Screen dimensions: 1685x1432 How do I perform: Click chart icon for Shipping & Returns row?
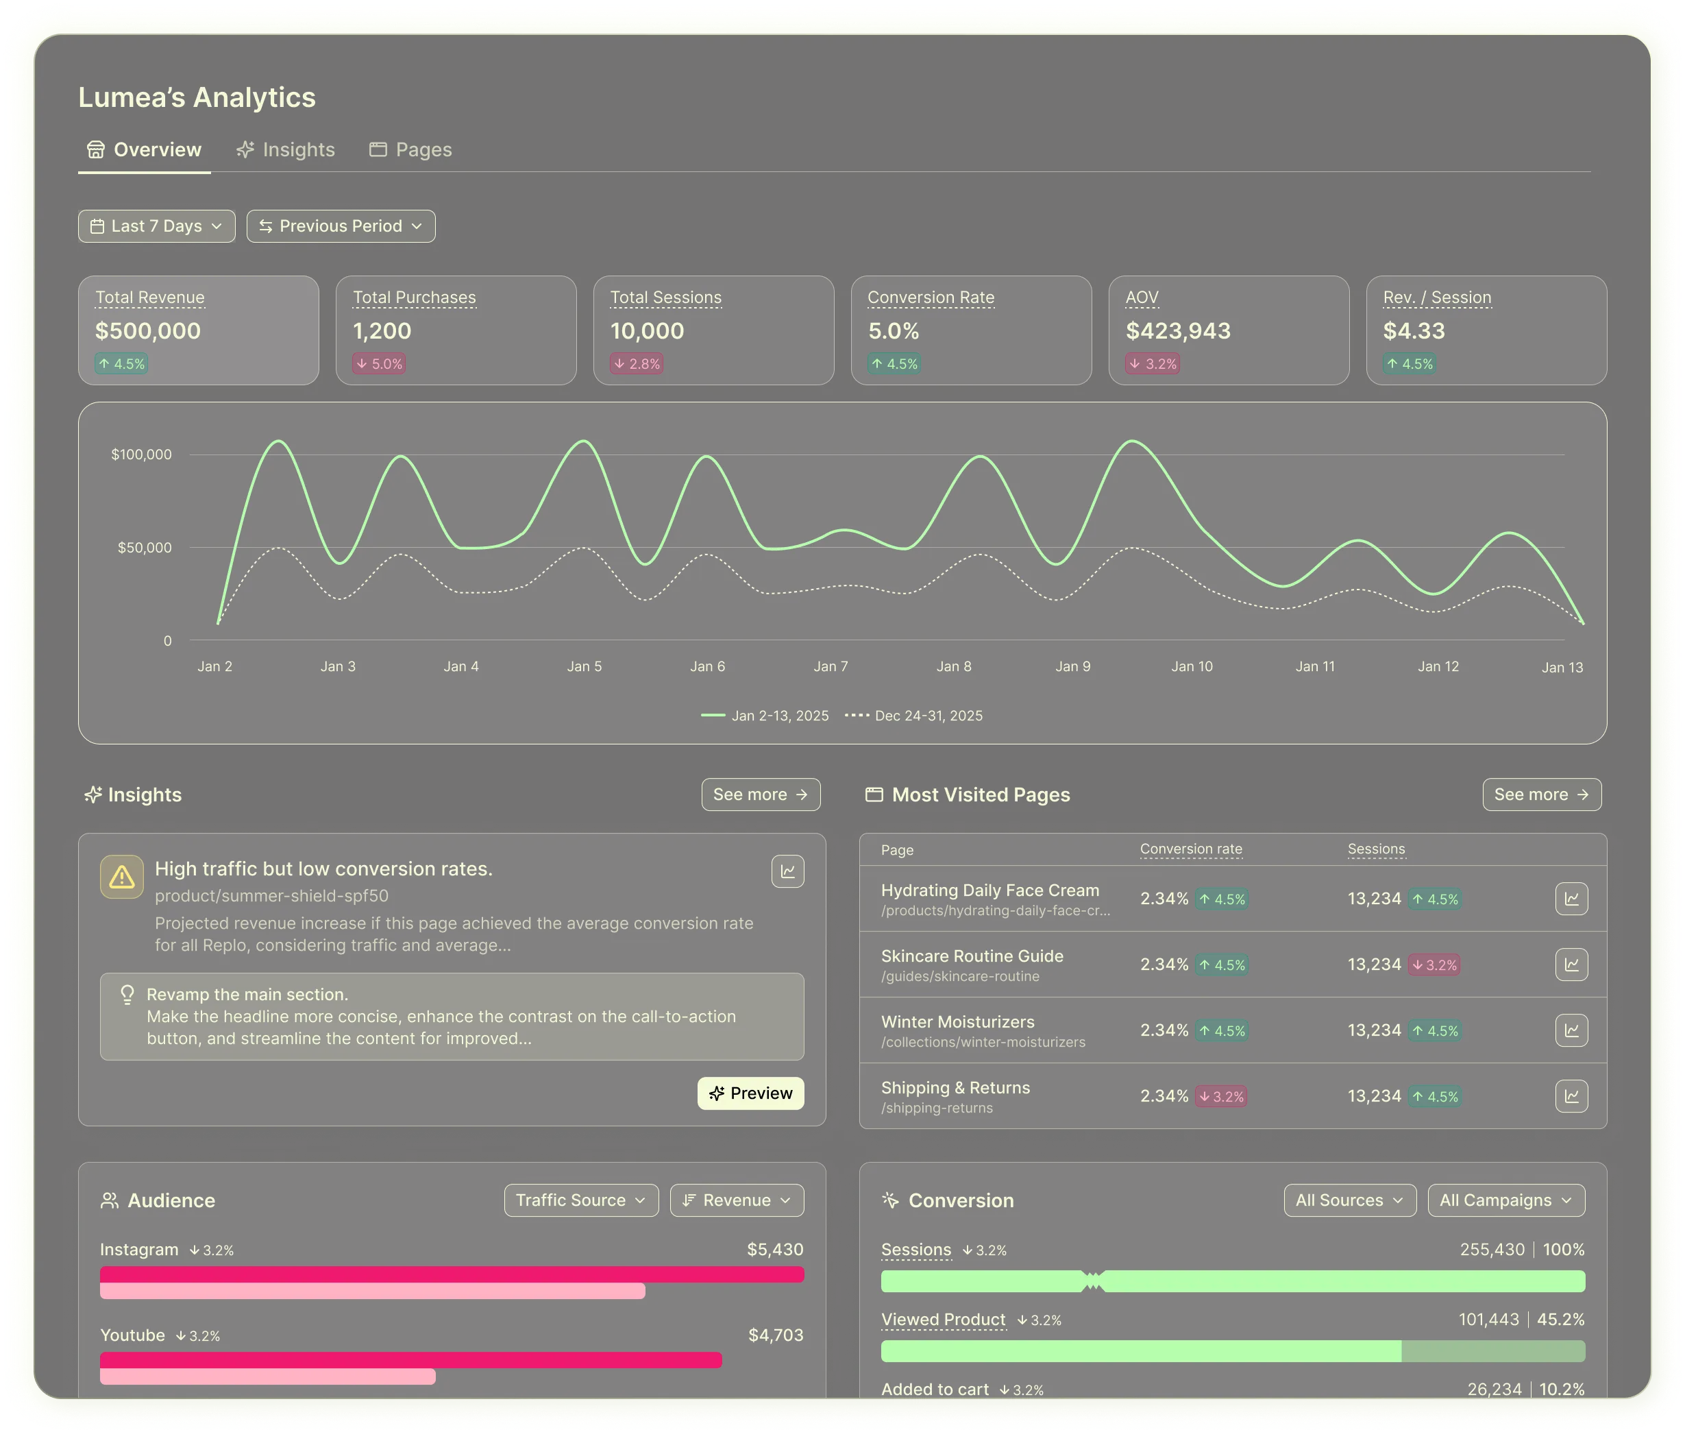(x=1571, y=1096)
